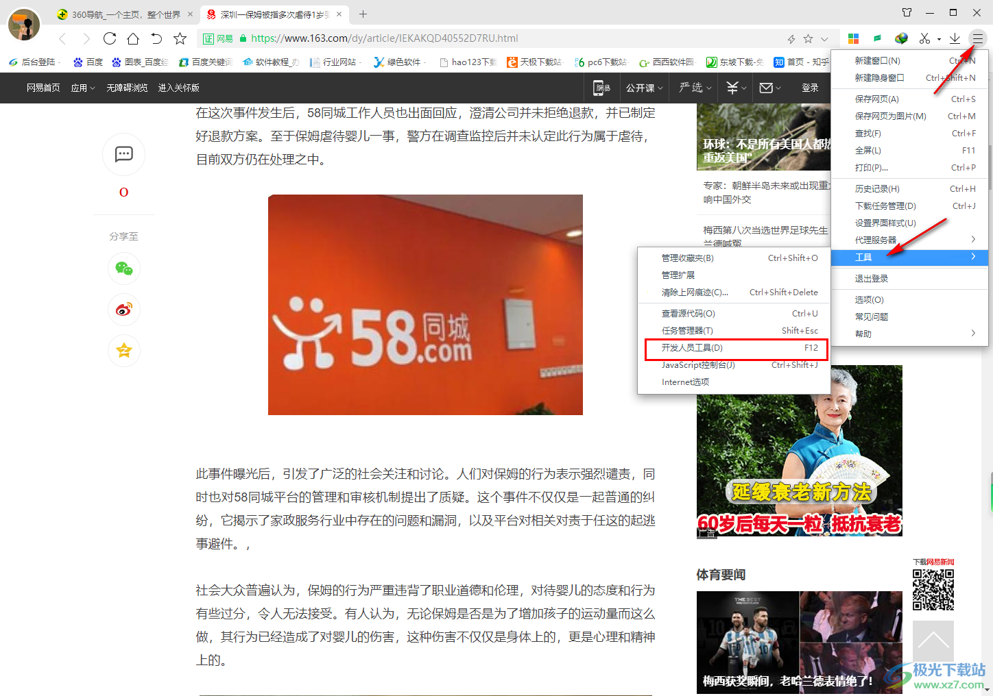The width and height of the screenshot is (993, 696).
Task: Open the 工具 submenu item
Action: [909, 258]
